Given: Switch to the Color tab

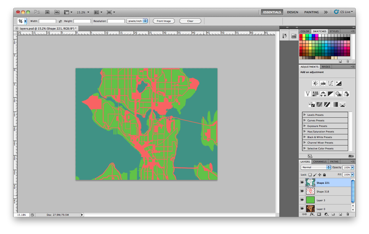Looking at the screenshot, I should 305,31.
